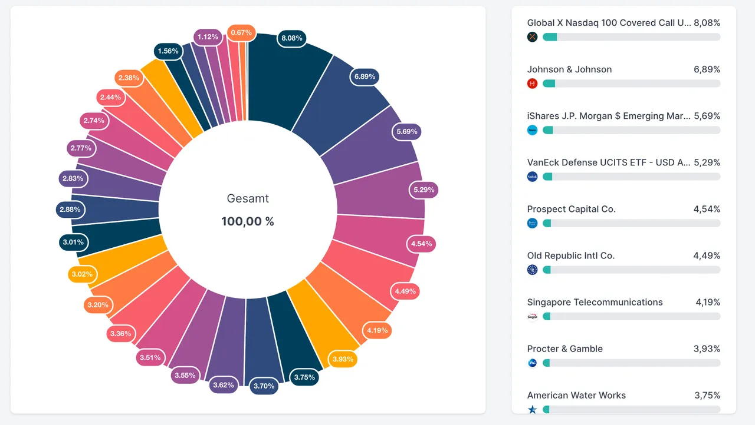Select the 1.12% label on donut chart
This screenshot has width=755, height=425.
coord(208,37)
